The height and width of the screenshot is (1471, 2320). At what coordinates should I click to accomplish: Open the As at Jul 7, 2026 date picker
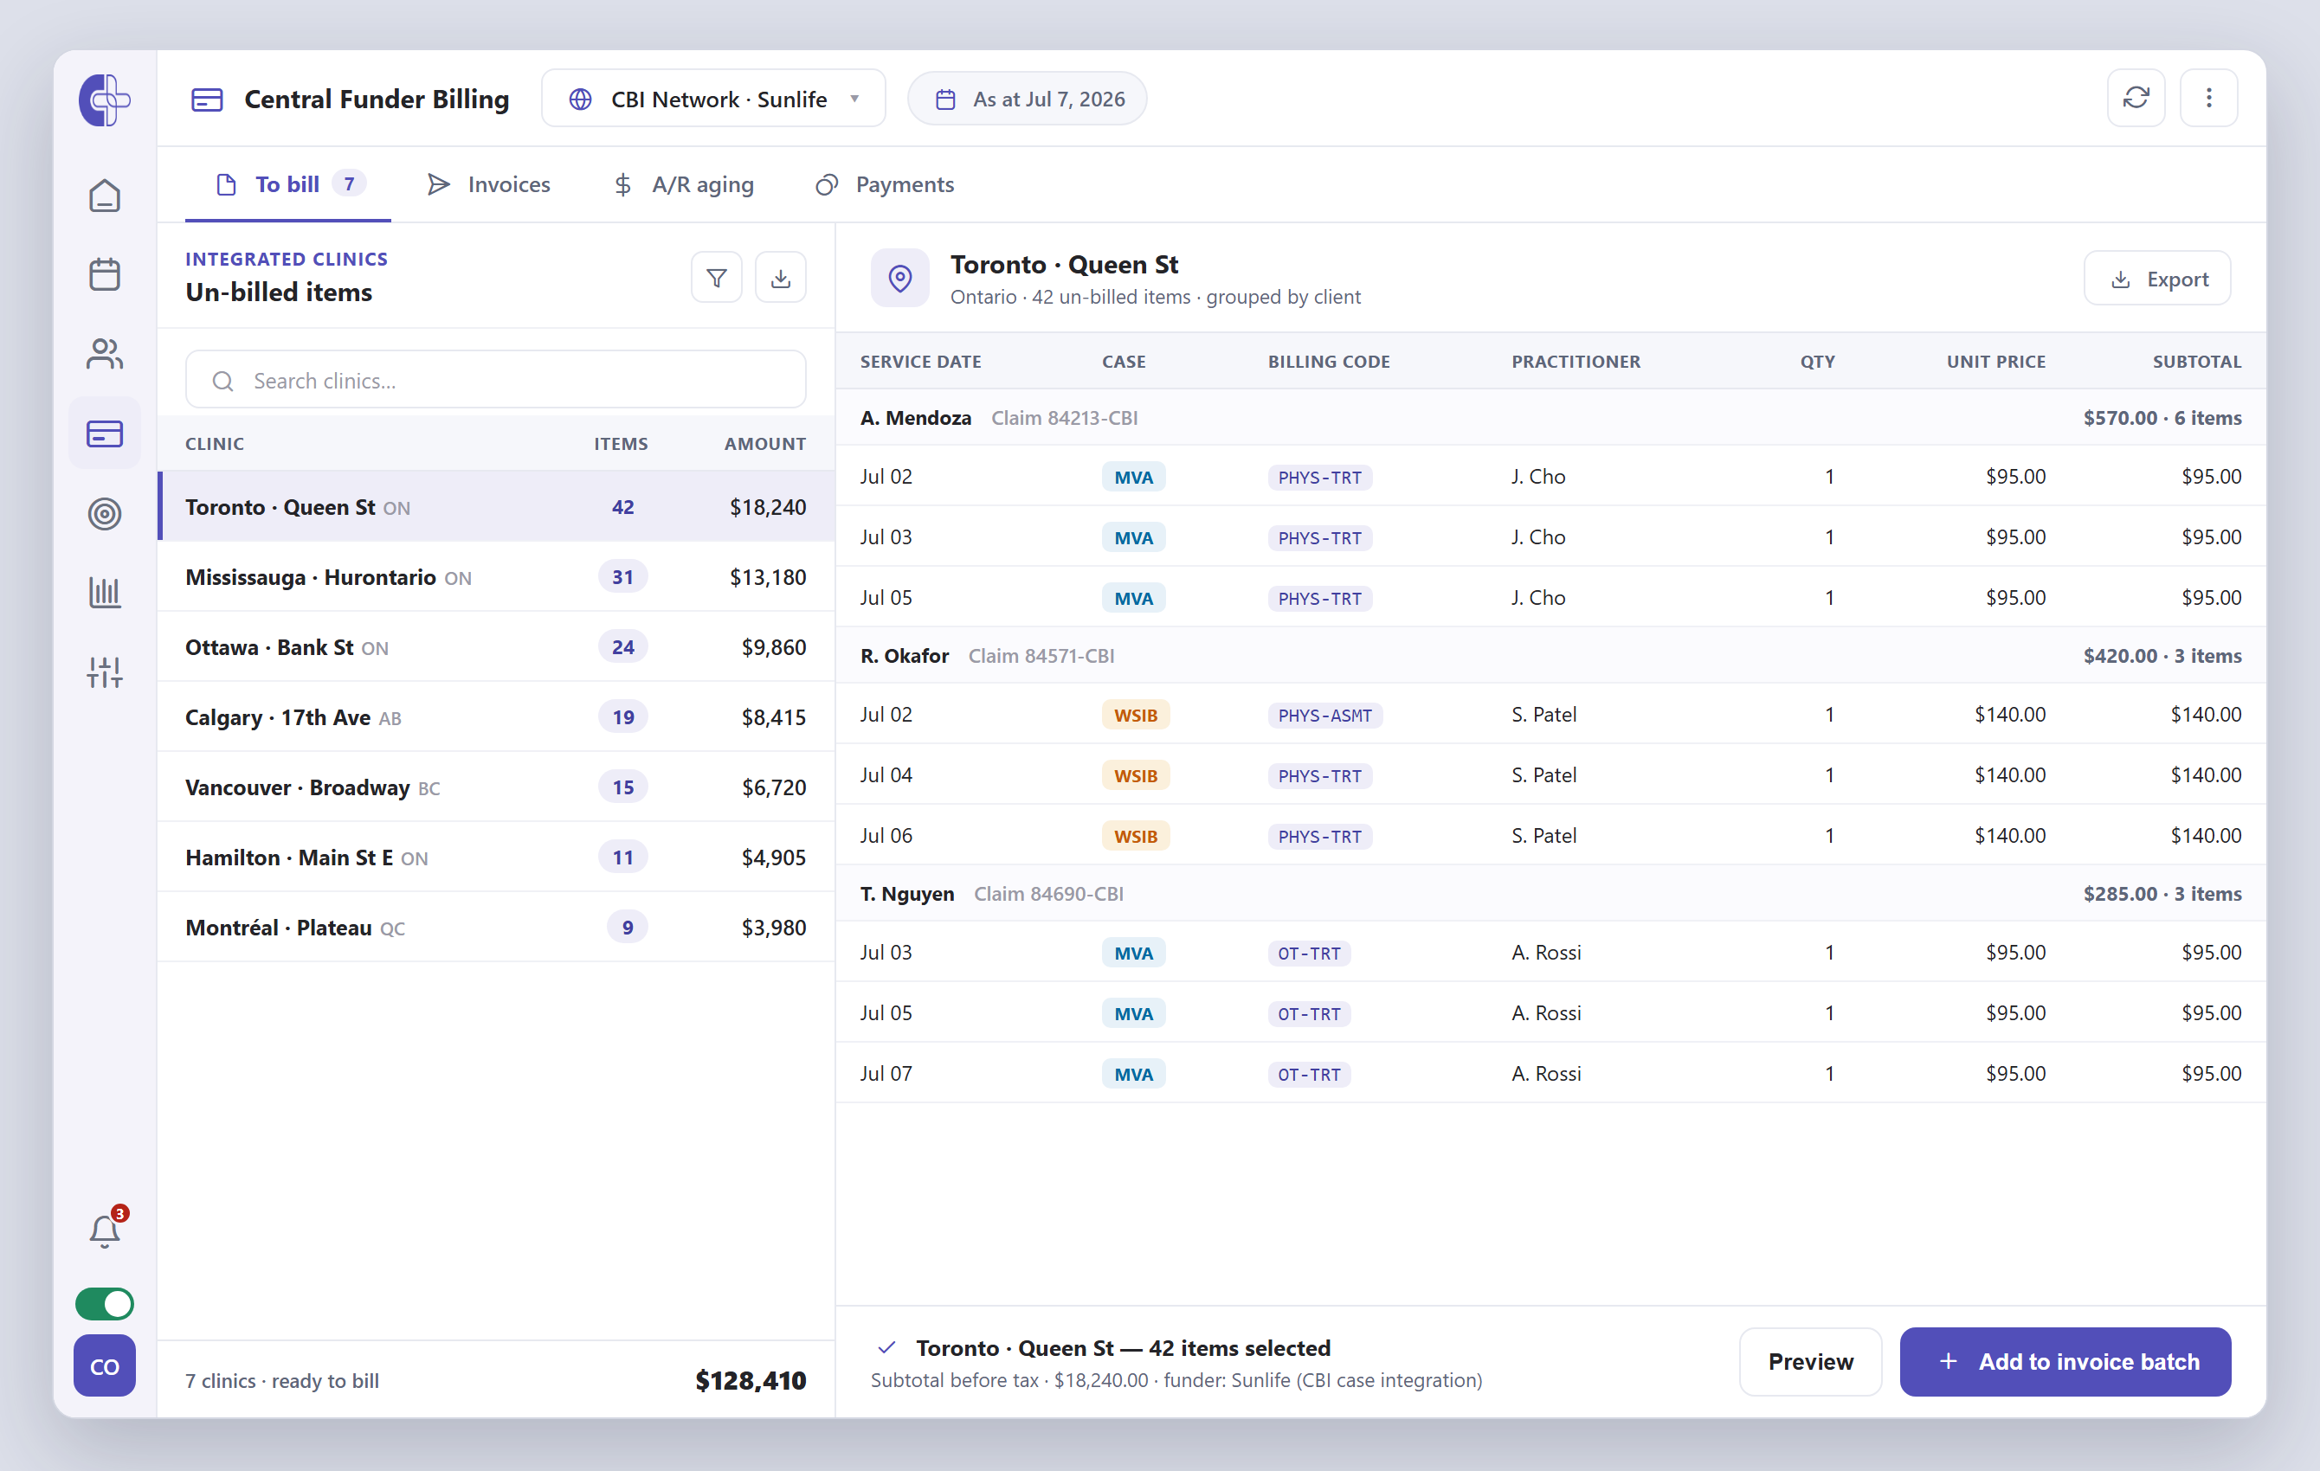[x=1027, y=100]
